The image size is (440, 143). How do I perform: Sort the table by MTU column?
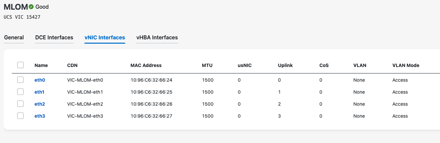point(207,65)
